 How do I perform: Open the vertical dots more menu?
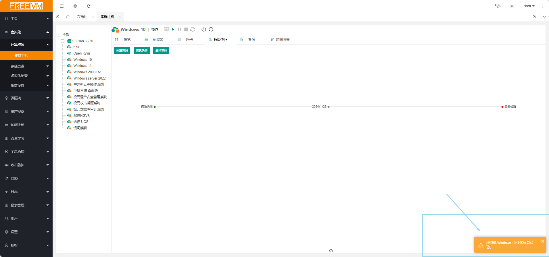pyautogui.click(x=542, y=6)
